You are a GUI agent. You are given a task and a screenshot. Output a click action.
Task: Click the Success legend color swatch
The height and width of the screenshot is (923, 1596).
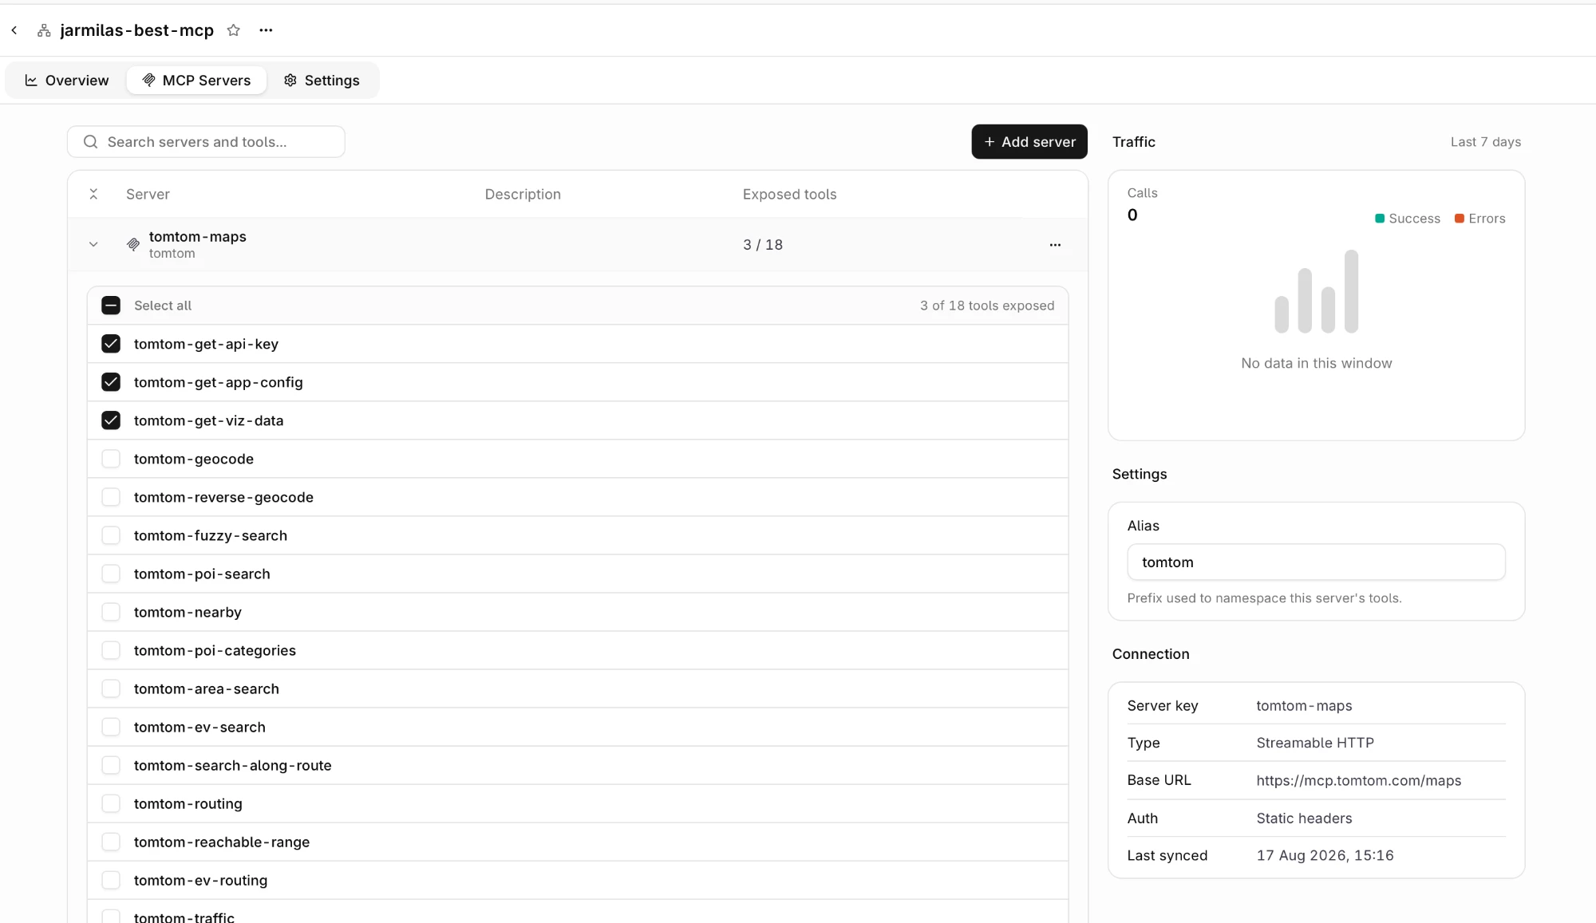coord(1380,219)
